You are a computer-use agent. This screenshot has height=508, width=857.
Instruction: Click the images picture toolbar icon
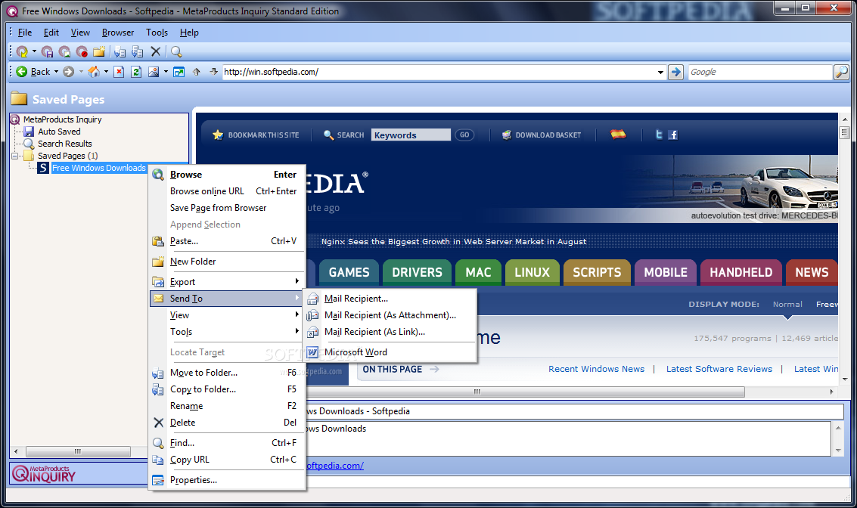pos(154,72)
